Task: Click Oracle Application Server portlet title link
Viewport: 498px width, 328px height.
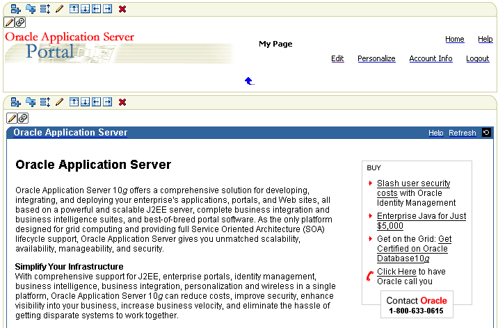Action: pos(70,133)
